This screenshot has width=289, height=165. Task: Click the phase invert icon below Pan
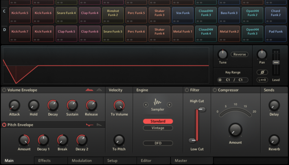click(262, 72)
